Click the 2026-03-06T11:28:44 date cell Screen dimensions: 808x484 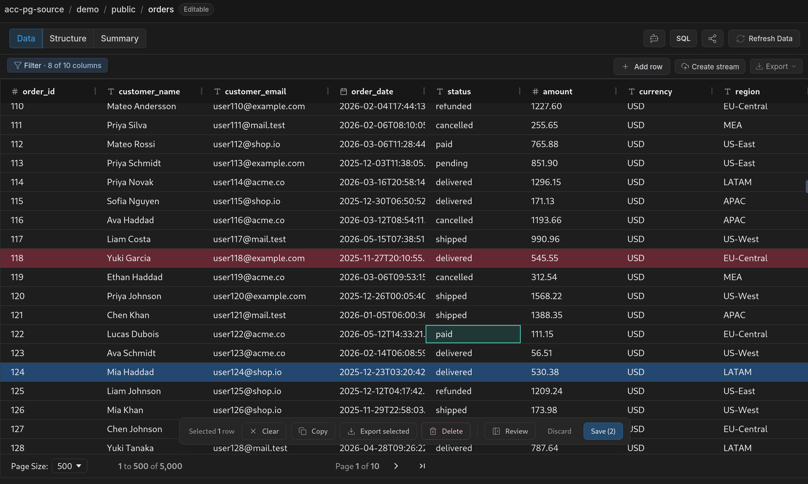382,144
